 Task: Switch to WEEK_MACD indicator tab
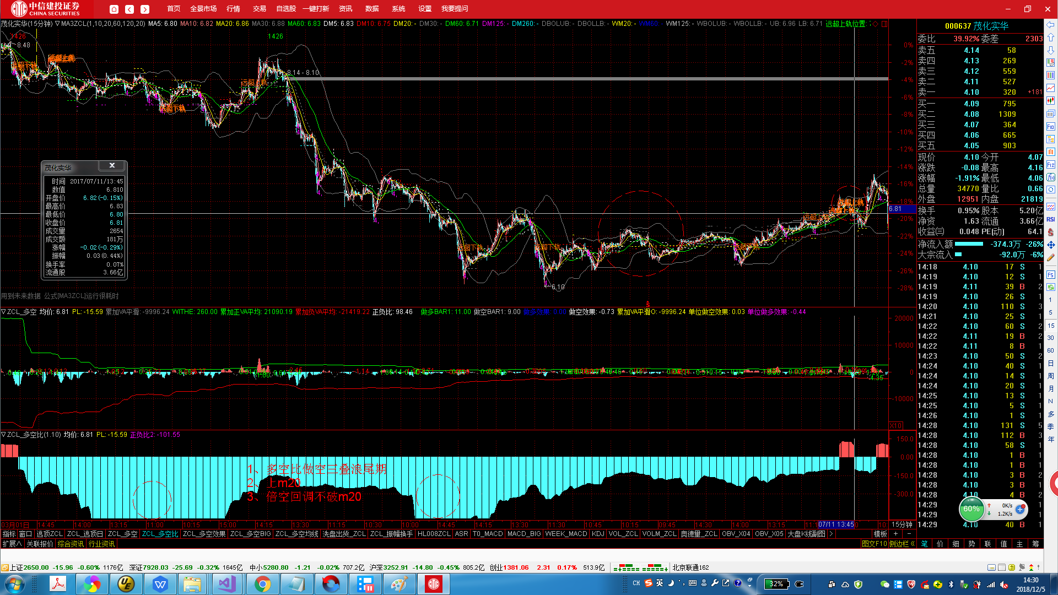(x=566, y=534)
